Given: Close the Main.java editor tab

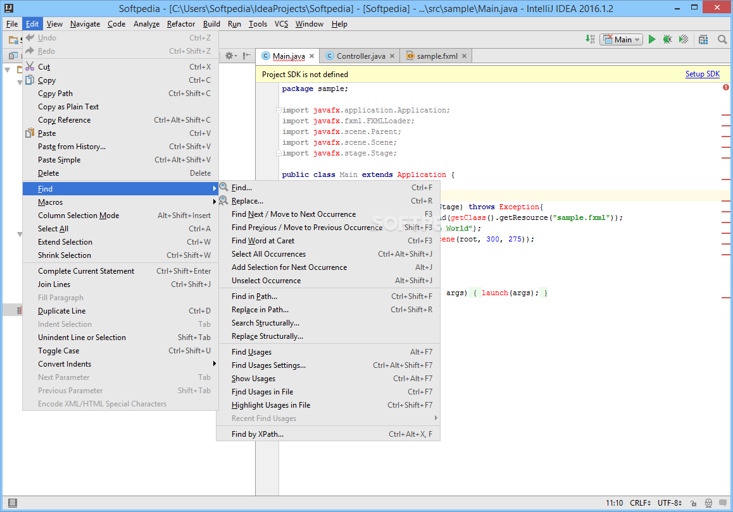Looking at the screenshot, I should click(312, 56).
